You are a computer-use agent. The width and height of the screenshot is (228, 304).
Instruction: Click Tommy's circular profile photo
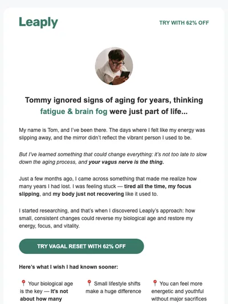pyautogui.click(x=114, y=66)
